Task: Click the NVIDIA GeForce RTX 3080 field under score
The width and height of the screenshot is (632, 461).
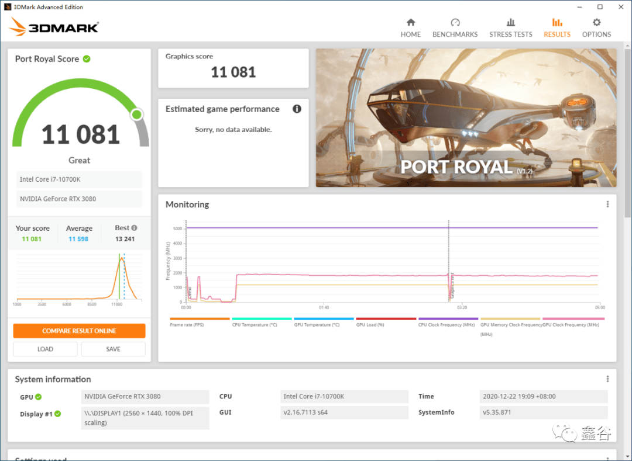Action: pos(79,199)
